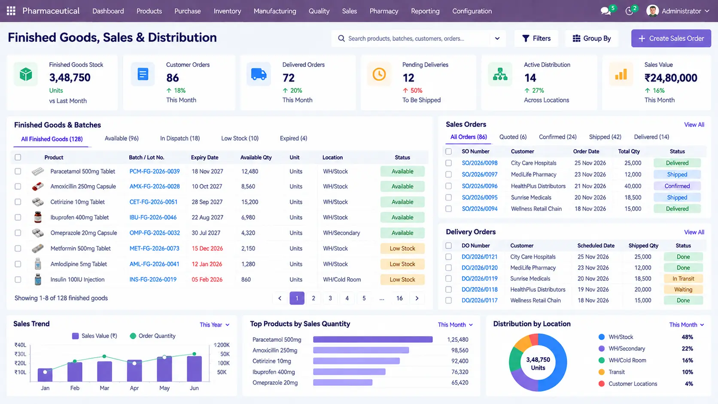Open the Filters button

(x=536, y=39)
